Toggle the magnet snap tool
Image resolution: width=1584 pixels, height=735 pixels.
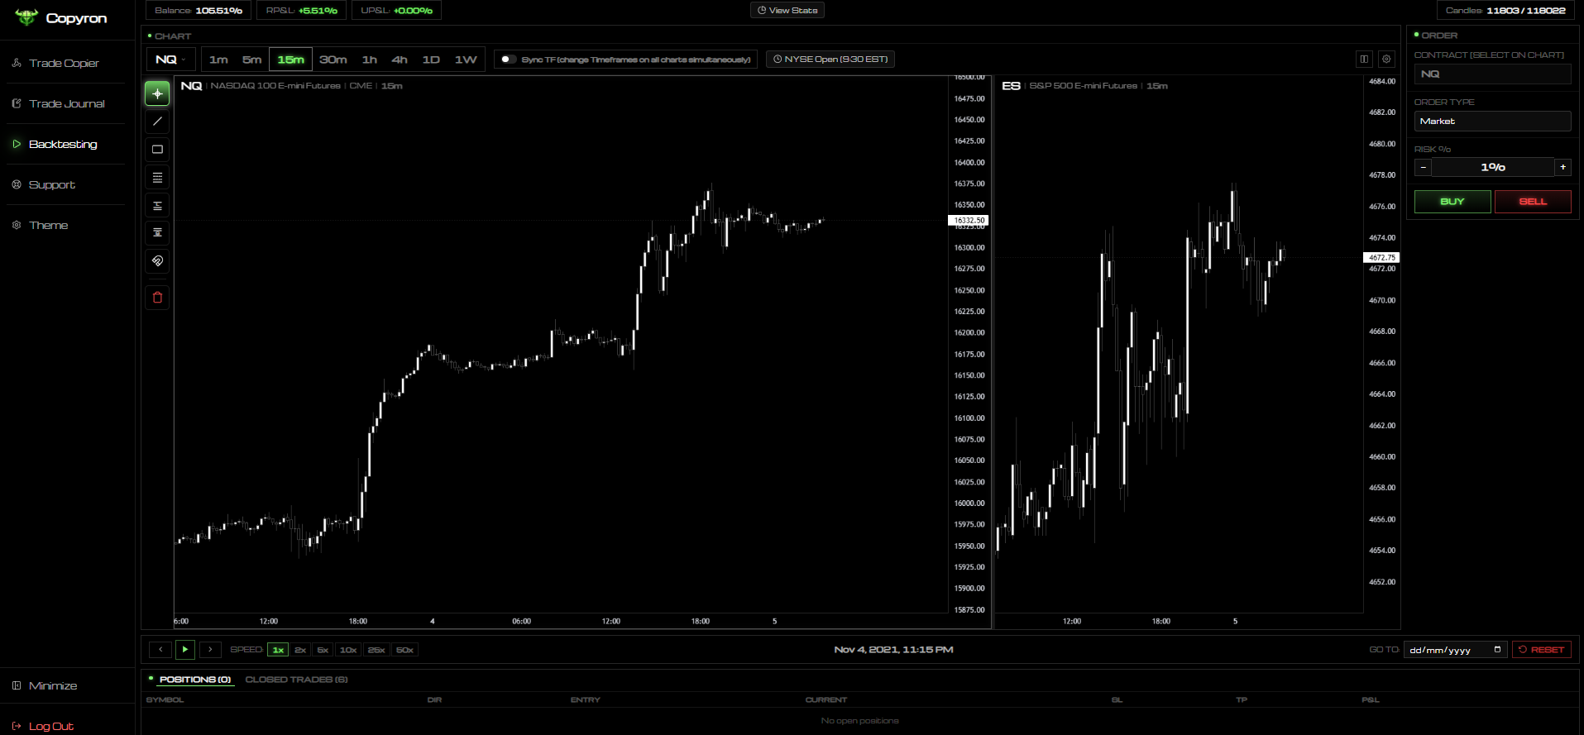pos(157,261)
